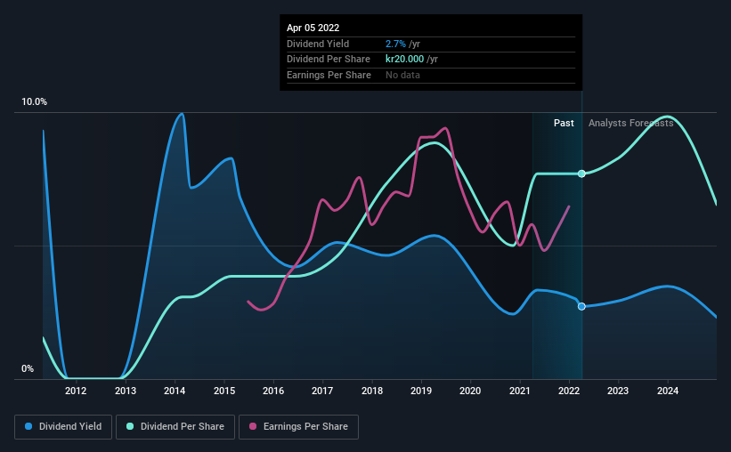
Task: Click the 2015 x-axis label
Action: [x=224, y=391]
